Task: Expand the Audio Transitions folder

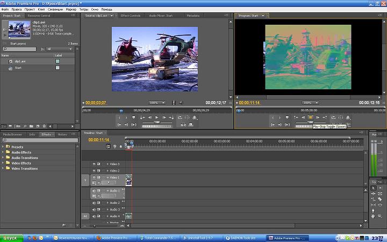Action: click(3, 158)
